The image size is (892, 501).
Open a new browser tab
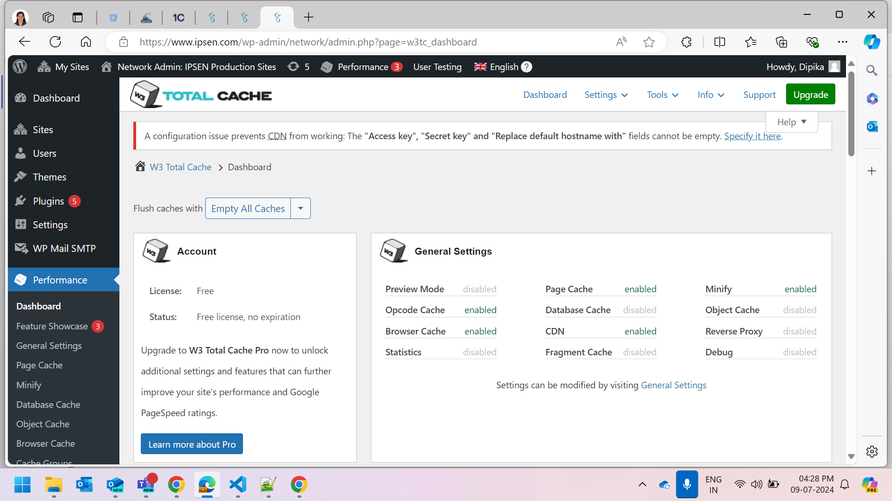pyautogui.click(x=308, y=18)
